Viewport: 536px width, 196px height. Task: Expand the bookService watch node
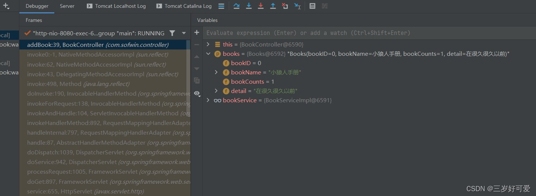click(x=208, y=100)
